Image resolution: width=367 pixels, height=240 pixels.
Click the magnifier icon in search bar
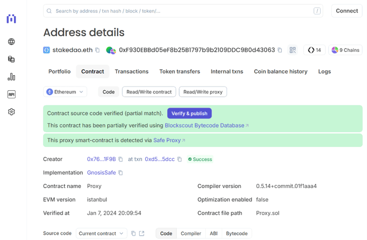[x=49, y=11]
